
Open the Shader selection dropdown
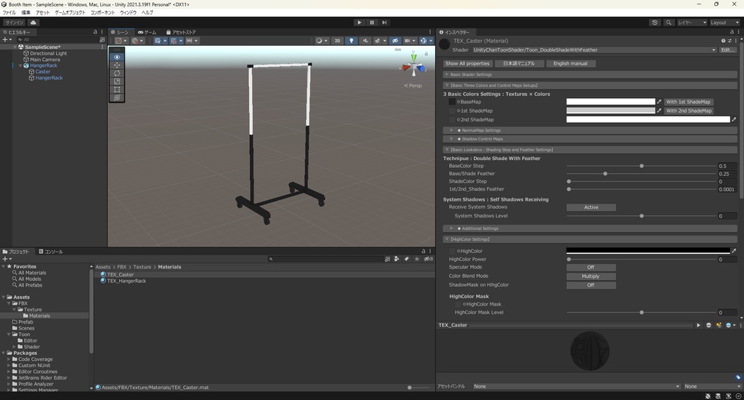pos(594,50)
